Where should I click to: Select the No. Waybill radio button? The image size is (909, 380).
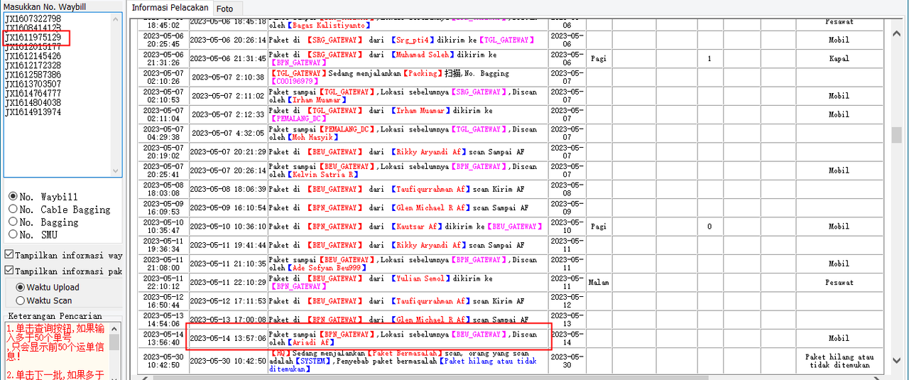13,197
